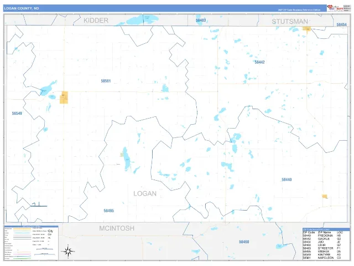
Task: Click the LOGAN county label on map
Action: (x=145, y=193)
